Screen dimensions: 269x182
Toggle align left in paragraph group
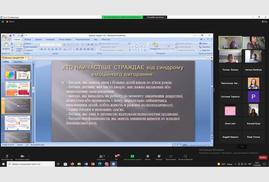coord(77,49)
